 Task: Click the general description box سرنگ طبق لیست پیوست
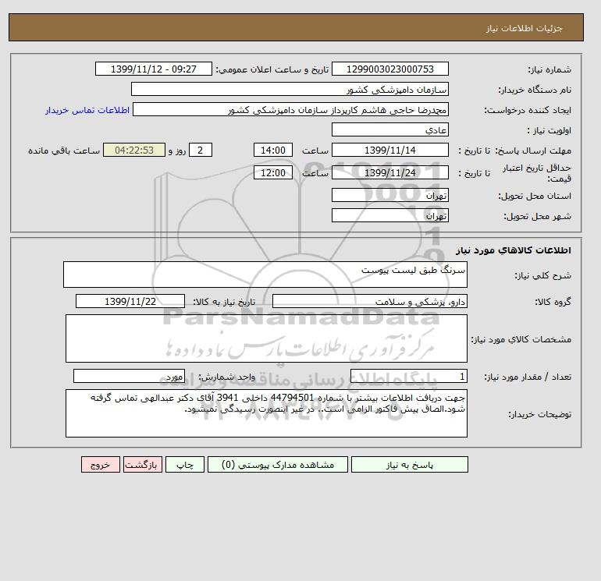(265, 275)
